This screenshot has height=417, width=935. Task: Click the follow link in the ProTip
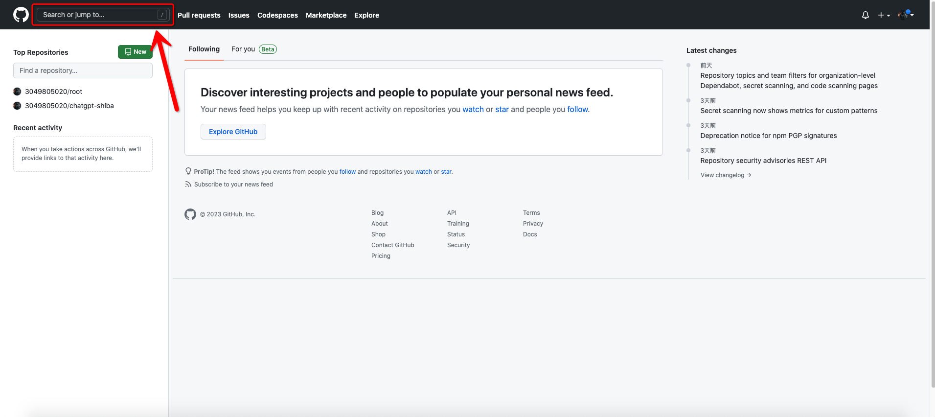click(x=347, y=172)
